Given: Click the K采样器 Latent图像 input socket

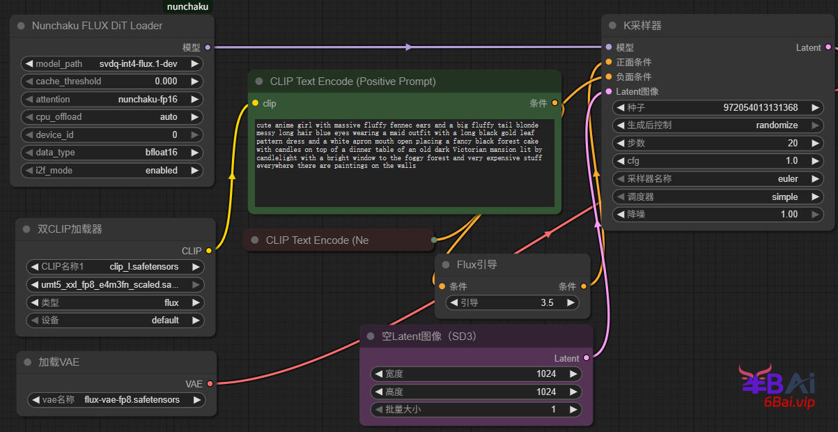Looking at the screenshot, I should click(x=609, y=91).
